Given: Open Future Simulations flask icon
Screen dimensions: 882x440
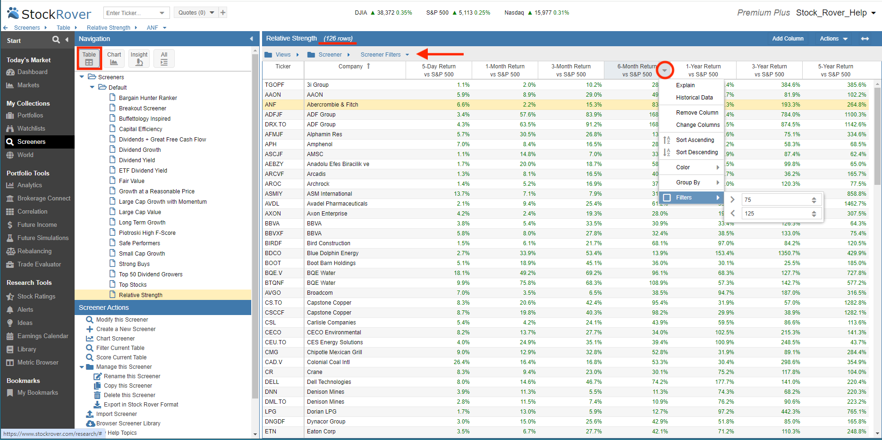Looking at the screenshot, I should 10,238.
